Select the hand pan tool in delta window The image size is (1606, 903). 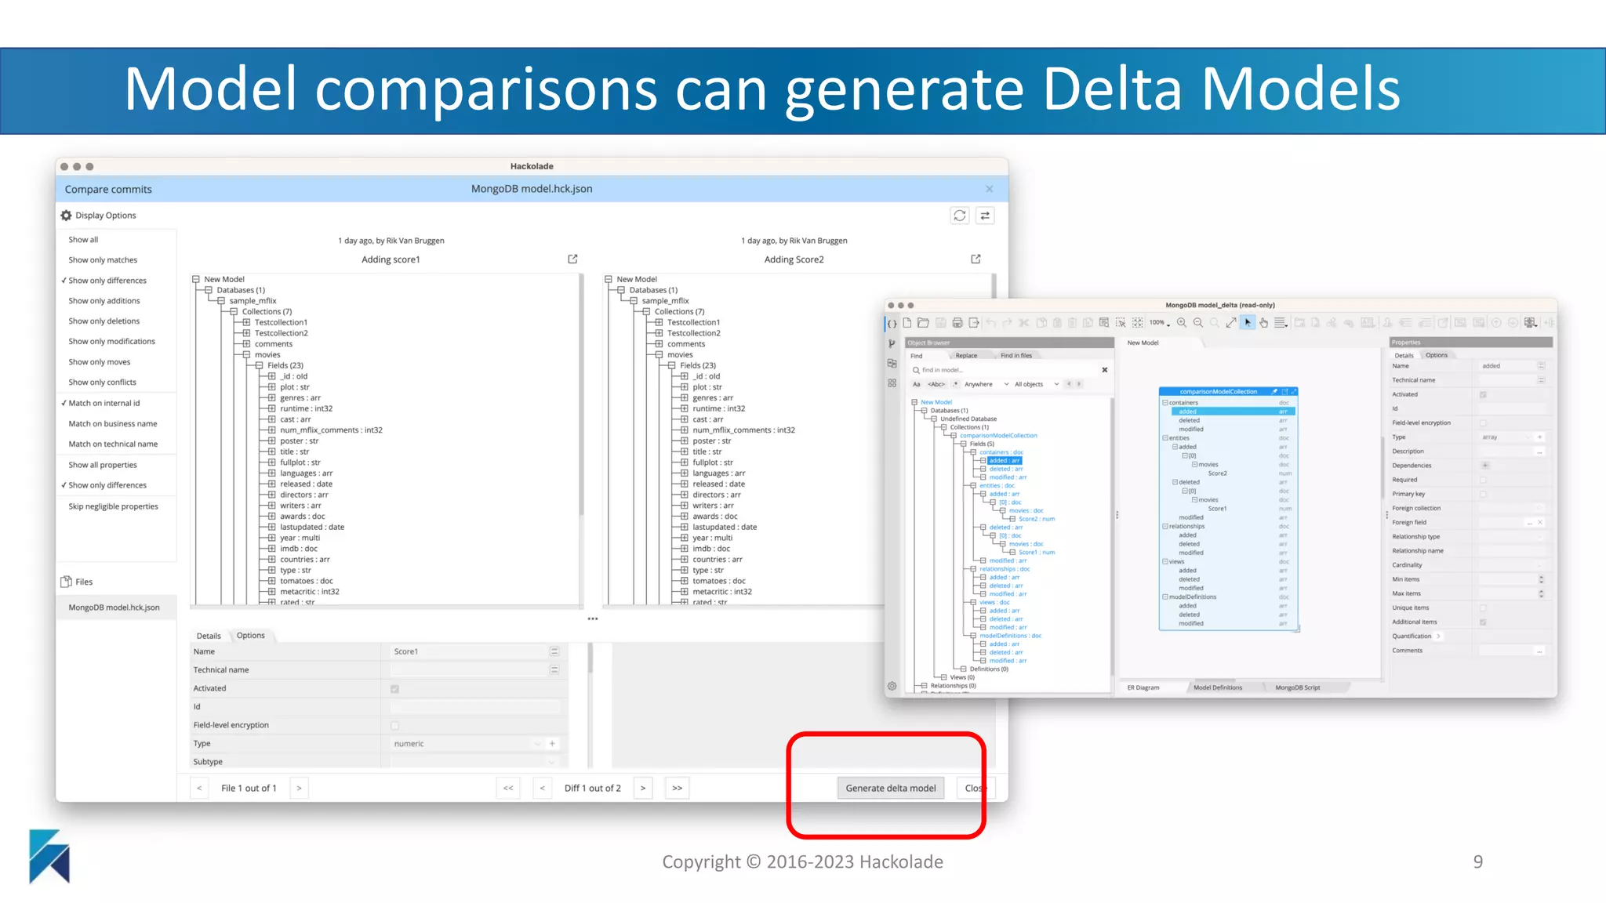(x=1264, y=323)
